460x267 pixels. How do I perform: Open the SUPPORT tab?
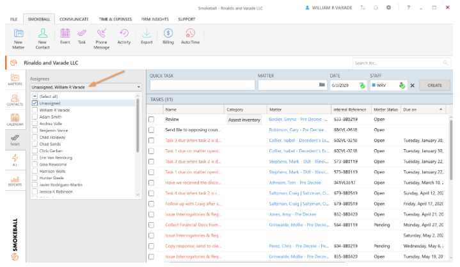(187, 19)
